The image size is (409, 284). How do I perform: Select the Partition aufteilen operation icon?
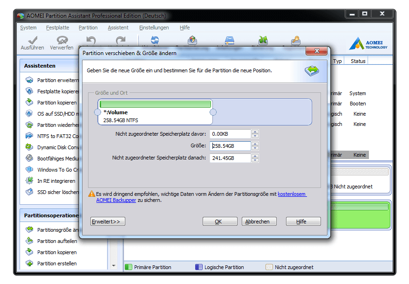click(29, 241)
